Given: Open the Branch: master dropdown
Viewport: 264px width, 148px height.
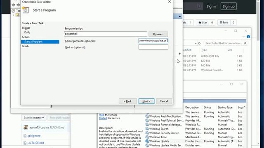Looking at the screenshot, I should (x=34, y=118).
